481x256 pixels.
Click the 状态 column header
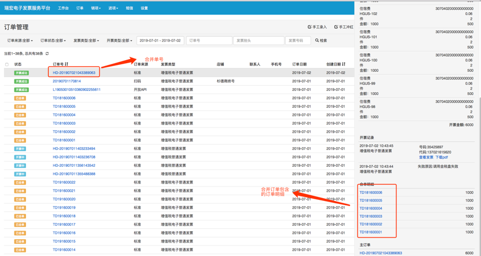point(18,64)
